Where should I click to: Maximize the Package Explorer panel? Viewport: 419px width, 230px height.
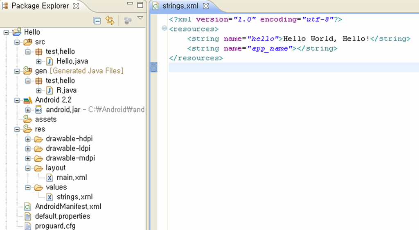(140, 5)
